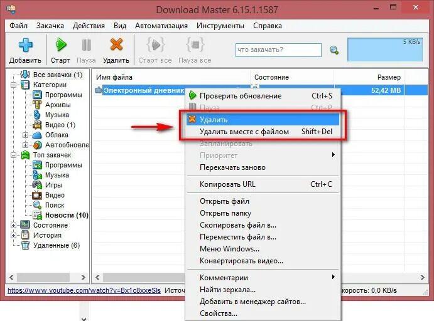The height and width of the screenshot is (321, 434).
Task: Open the Справка menu
Action: pyautogui.click(x=268, y=26)
